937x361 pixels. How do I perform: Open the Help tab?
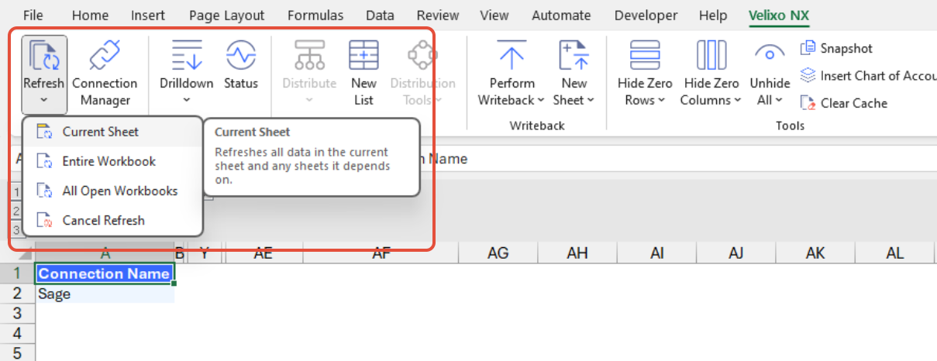coord(712,15)
